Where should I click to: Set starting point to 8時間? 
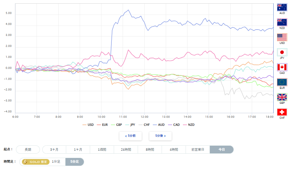(x=150, y=150)
